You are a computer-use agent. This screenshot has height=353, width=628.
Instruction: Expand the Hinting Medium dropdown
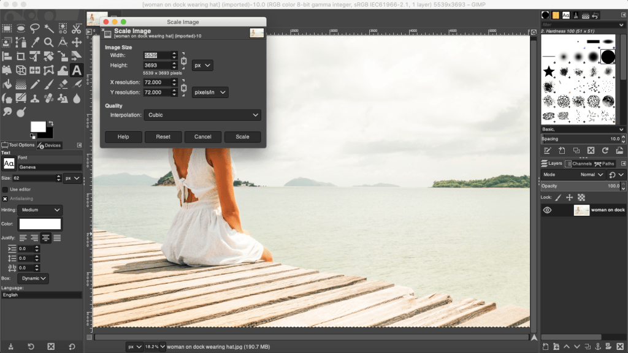pos(40,210)
